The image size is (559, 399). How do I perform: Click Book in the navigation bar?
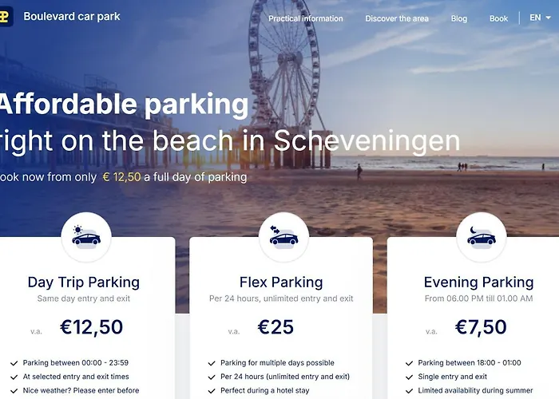[498, 18]
